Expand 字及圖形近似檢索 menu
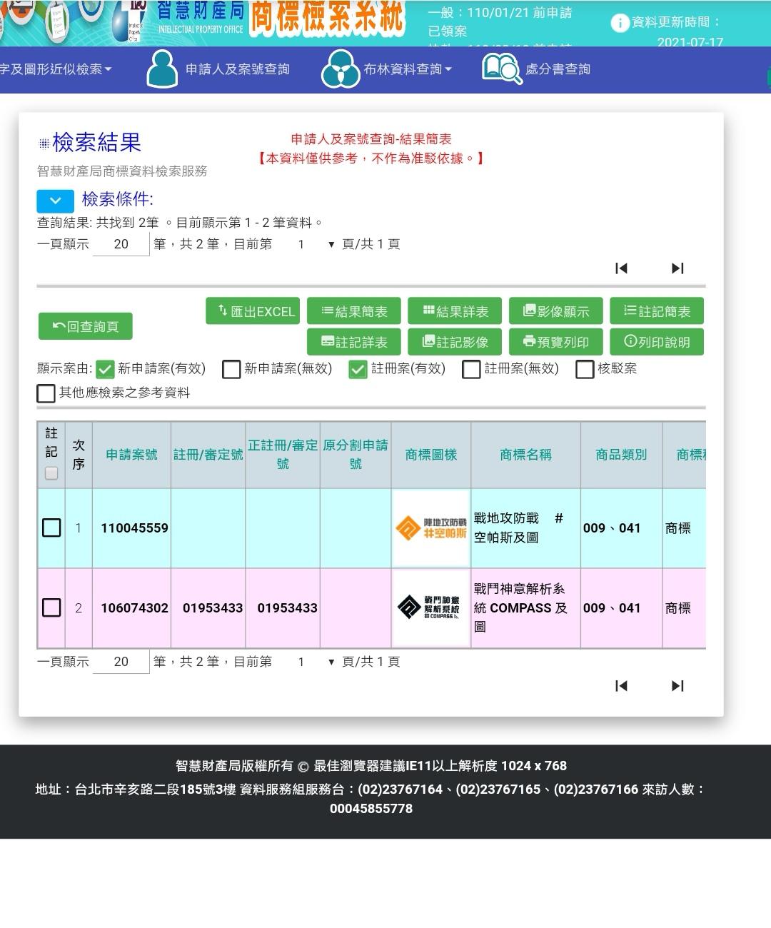The image size is (771, 928). 56,69
